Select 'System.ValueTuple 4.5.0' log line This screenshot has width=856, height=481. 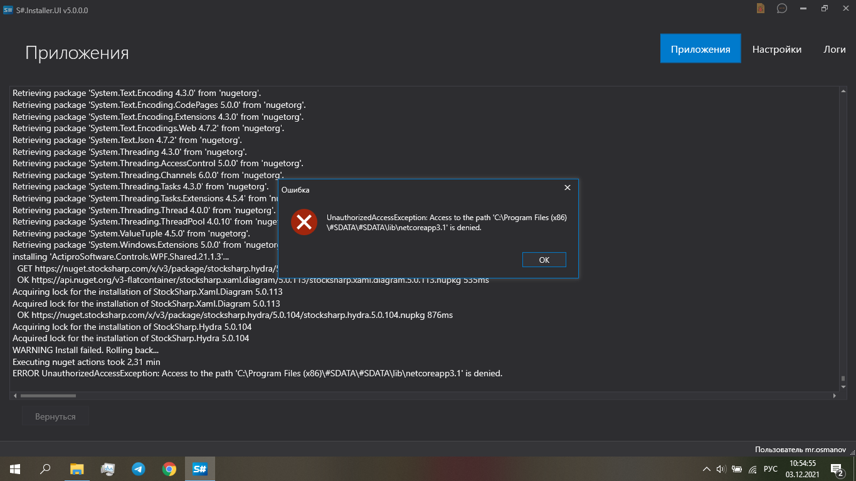point(132,233)
